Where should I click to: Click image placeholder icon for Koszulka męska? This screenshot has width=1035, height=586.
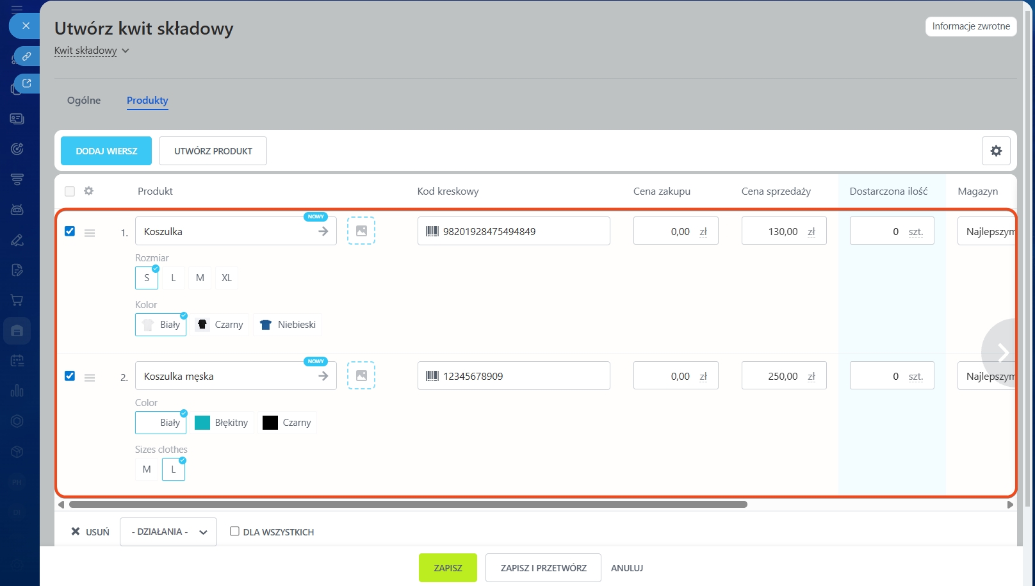[x=361, y=376]
